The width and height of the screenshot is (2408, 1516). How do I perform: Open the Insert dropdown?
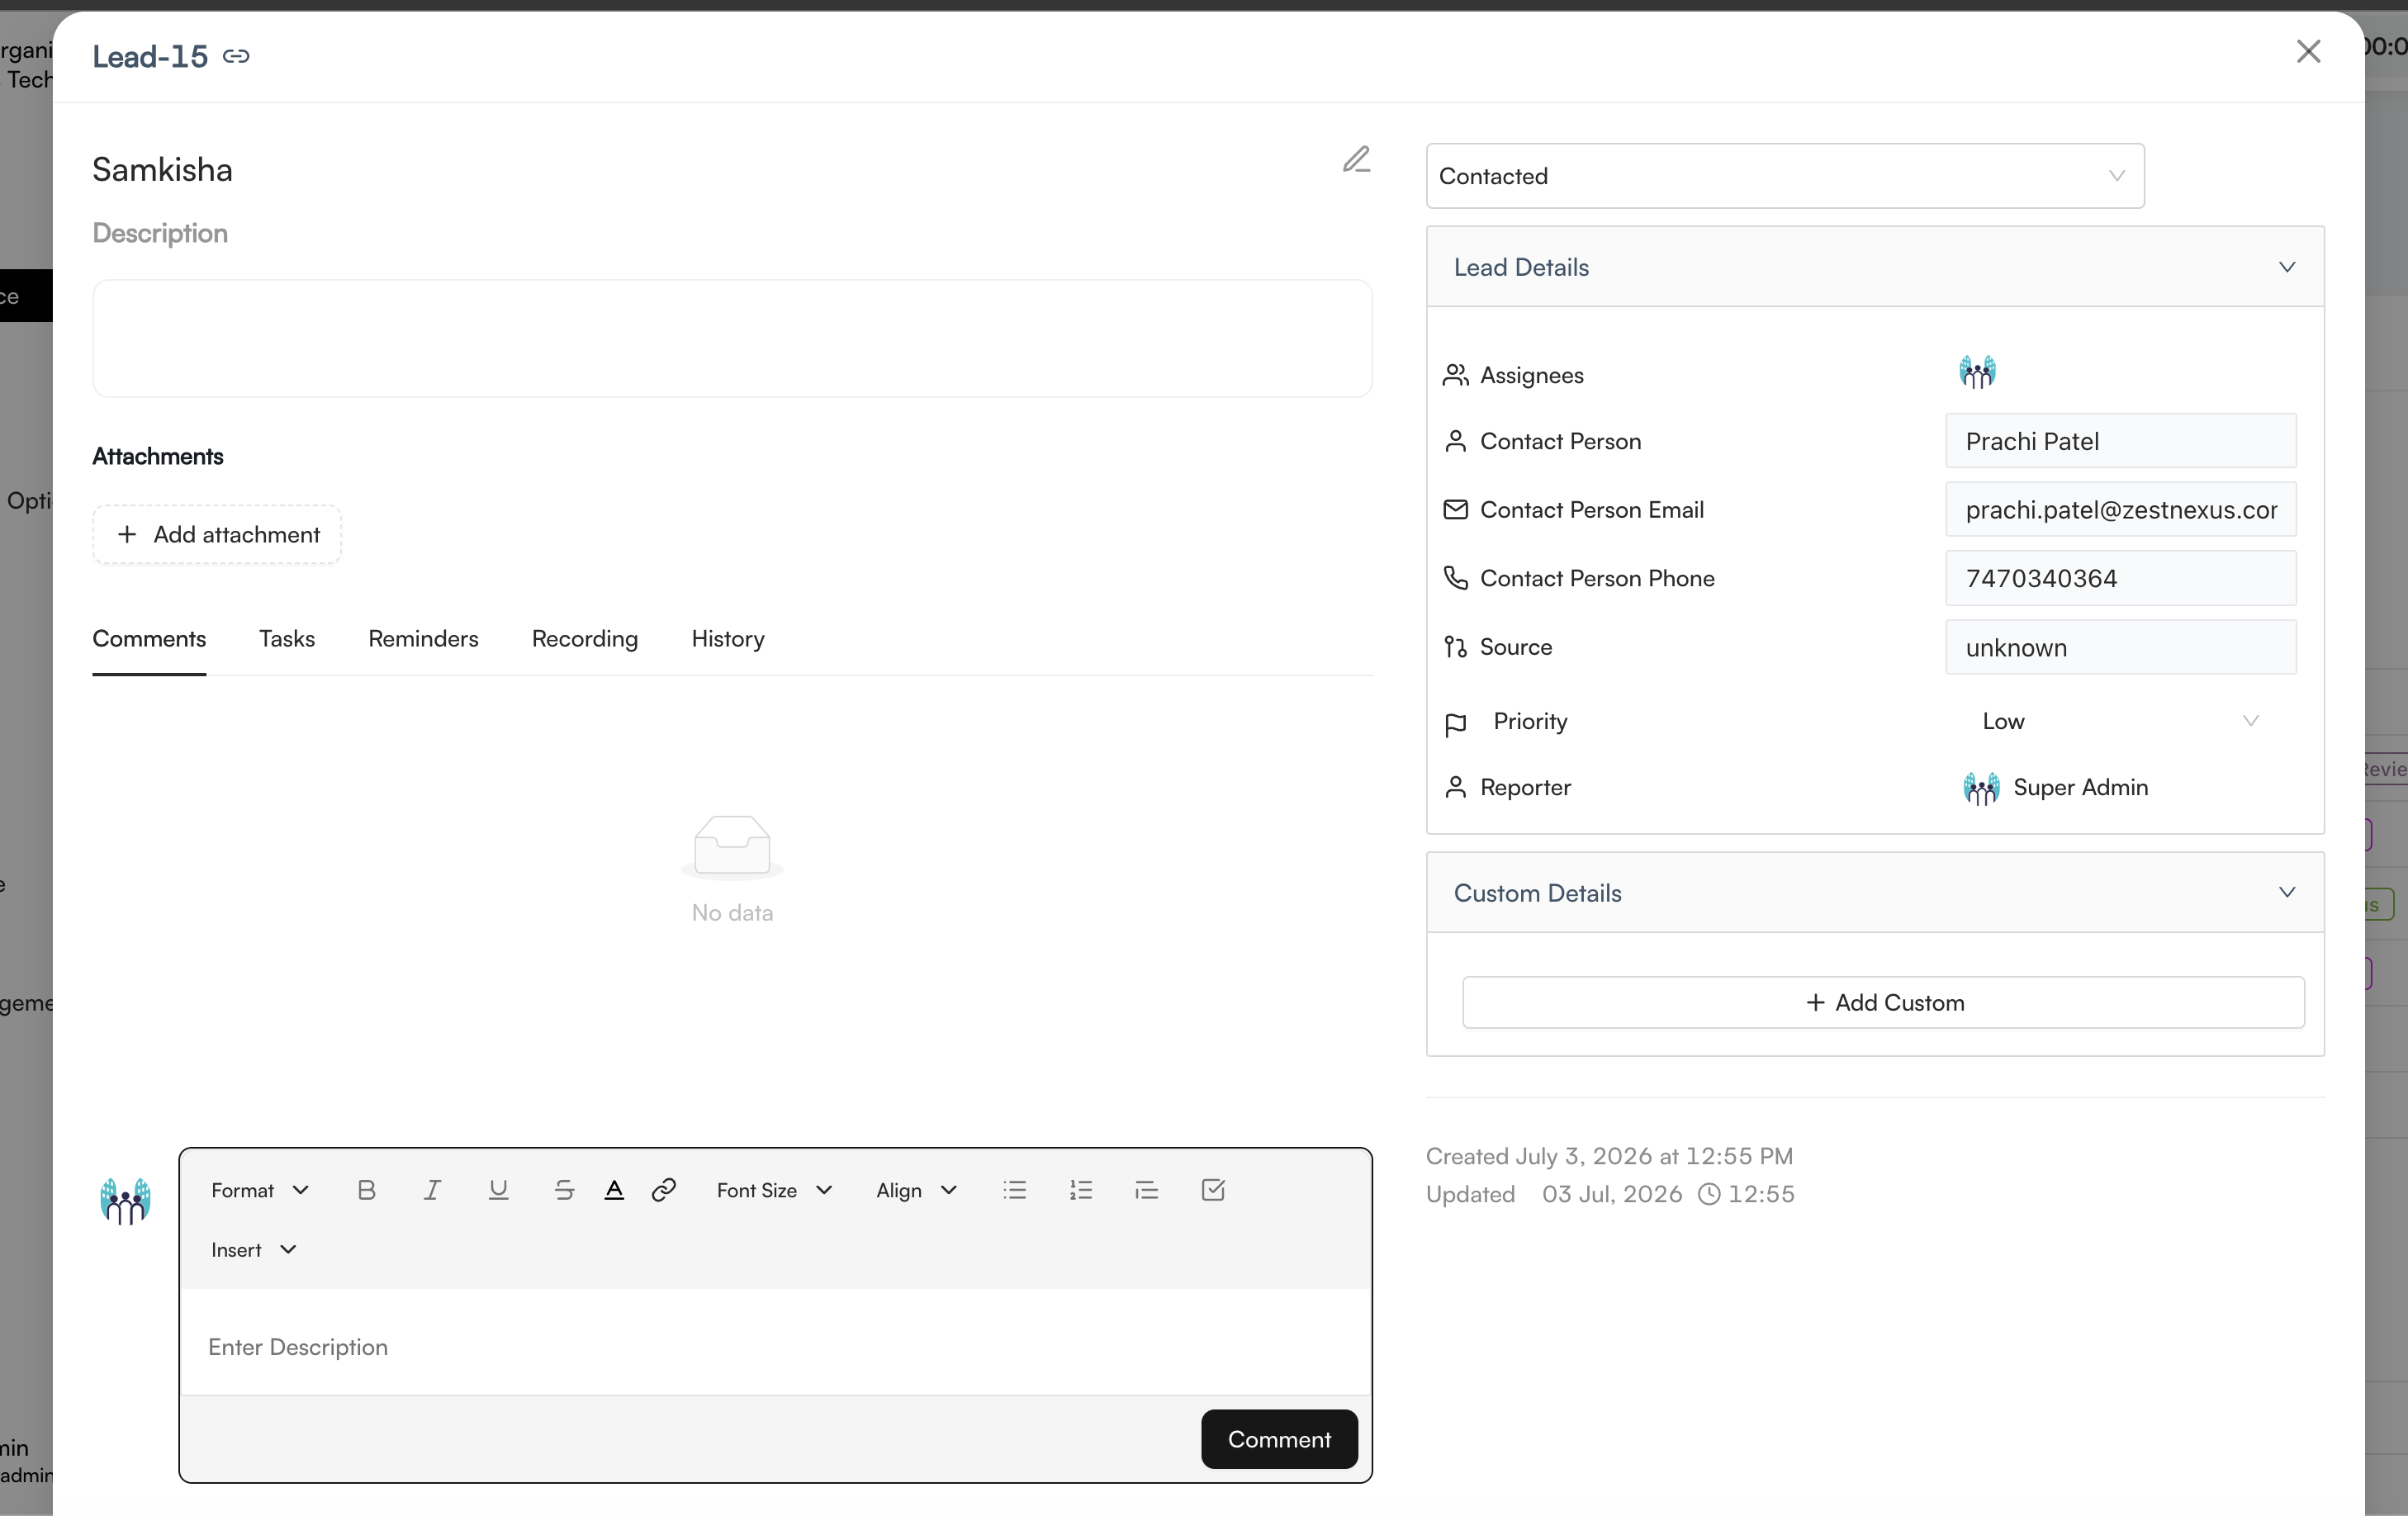point(254,1250)
